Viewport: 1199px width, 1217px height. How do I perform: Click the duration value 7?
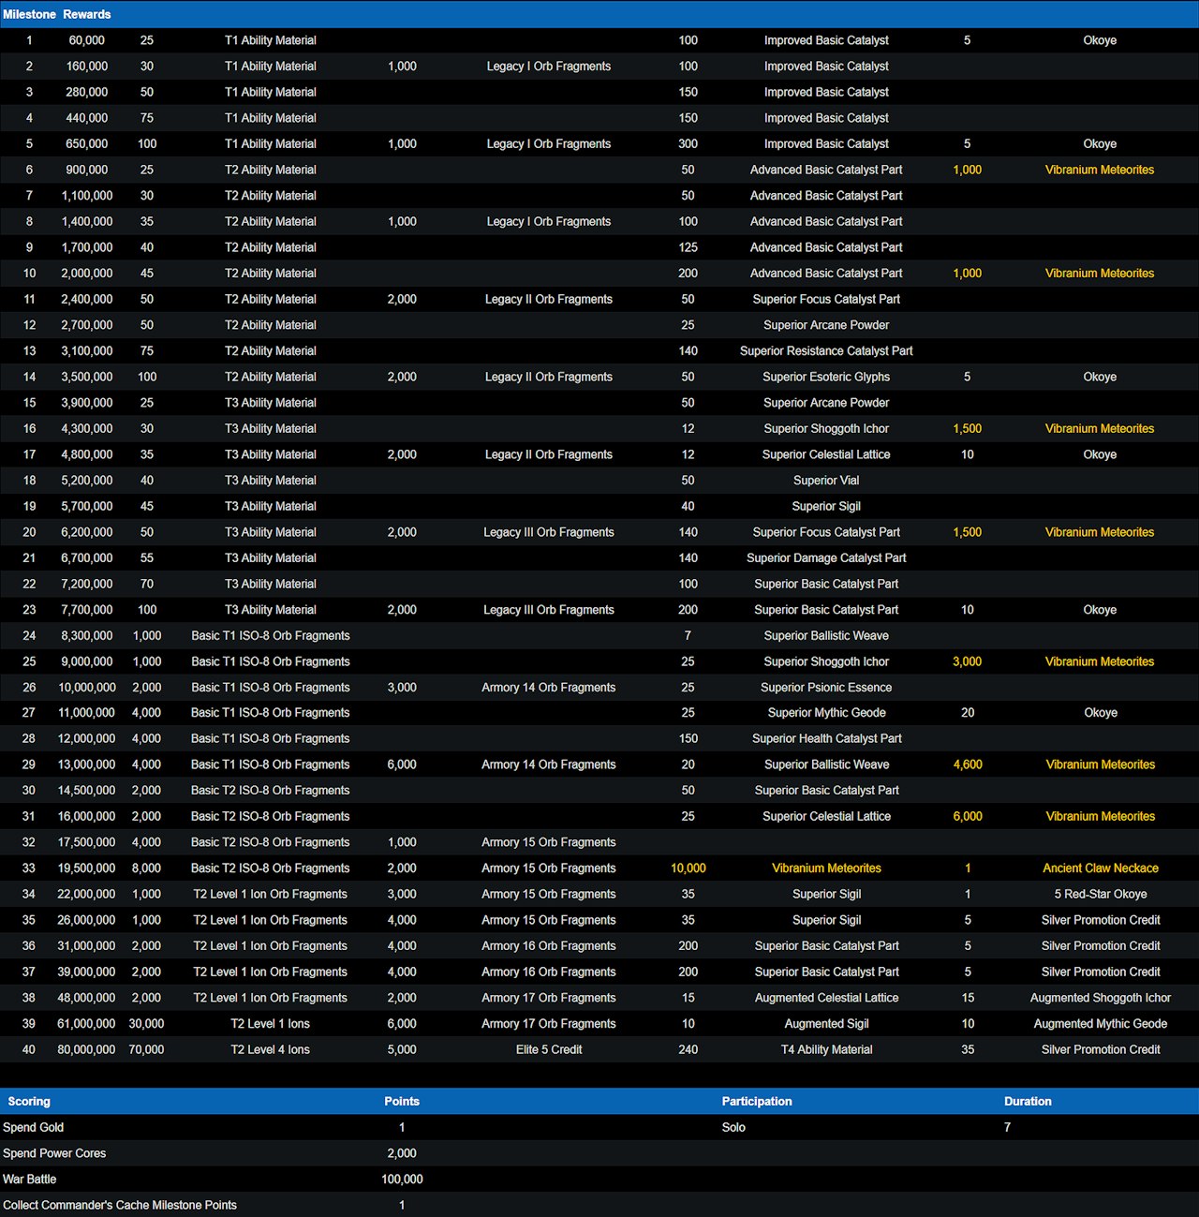pyautogui.click(x=1008, y=1127)
